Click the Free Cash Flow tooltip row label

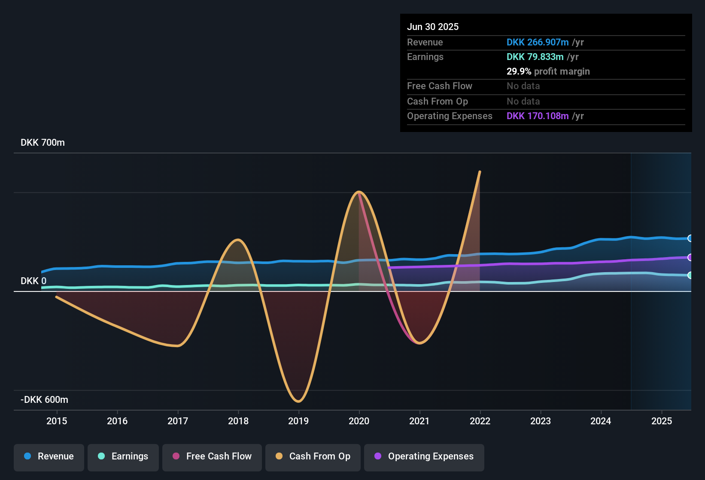440,86
